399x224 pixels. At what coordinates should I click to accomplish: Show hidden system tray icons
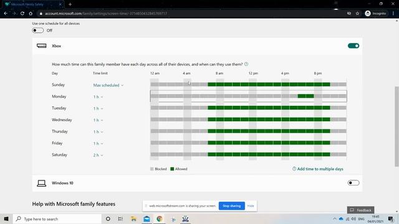coord(335,218)
